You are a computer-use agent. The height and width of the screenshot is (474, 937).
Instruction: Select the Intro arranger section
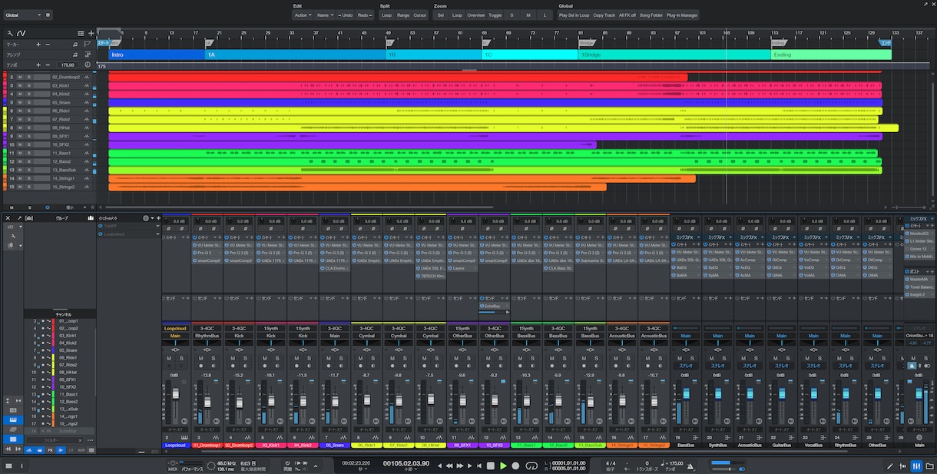(156, 55)
